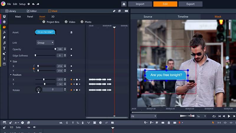Open the Link Group dropdown

tap(45, 43)
